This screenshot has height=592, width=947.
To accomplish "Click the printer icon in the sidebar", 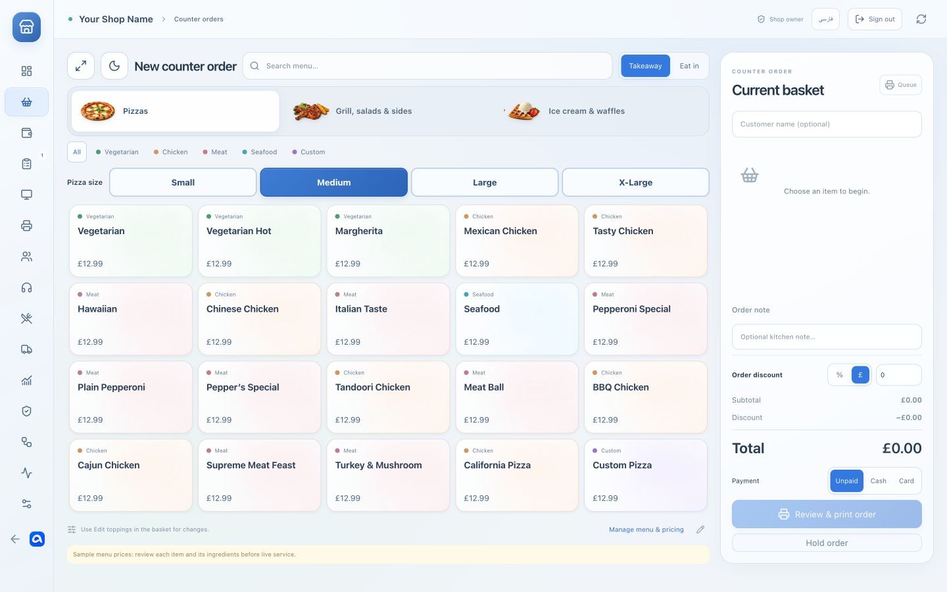I will pyautogui.click(x=26, y=226).
